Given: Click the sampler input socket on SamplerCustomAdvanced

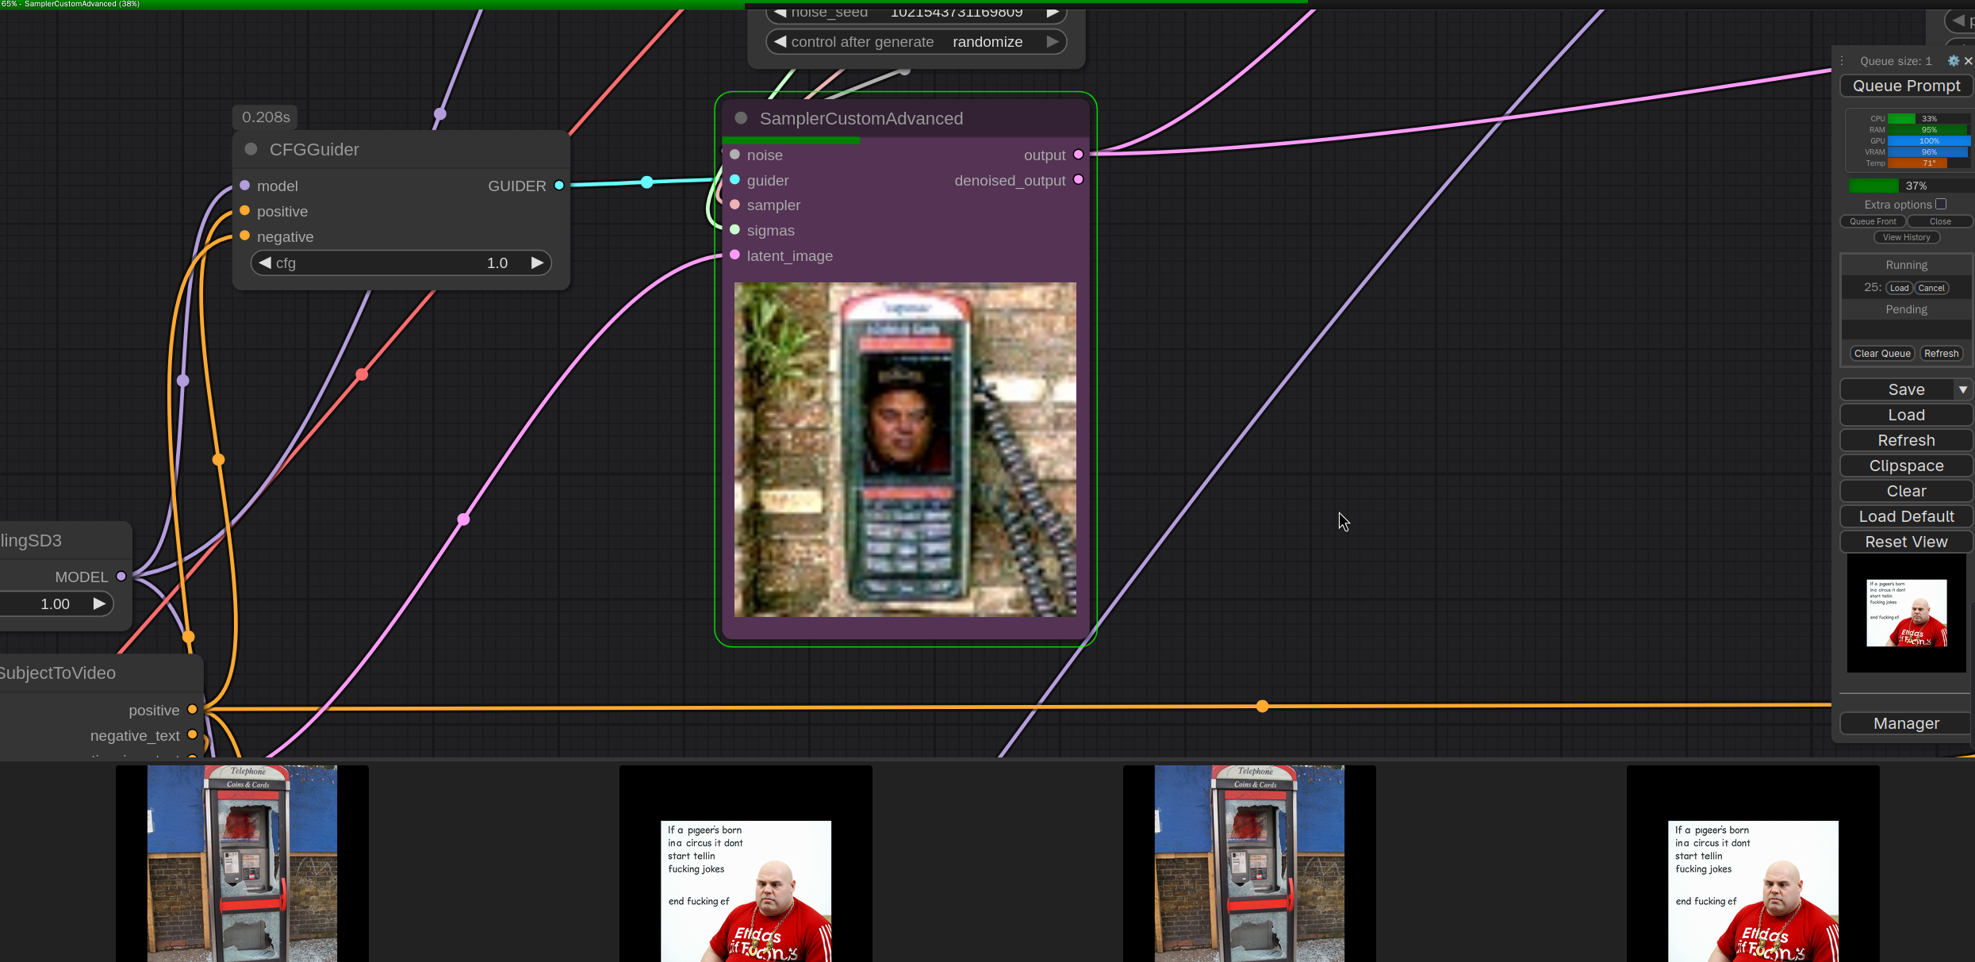Looking at the screenshot, I should pyautogui.click(x=734, y=205).
